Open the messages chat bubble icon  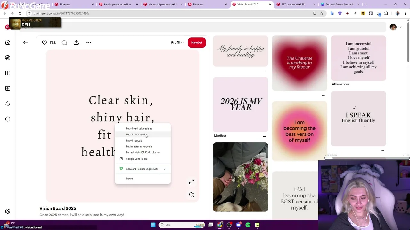coord(8,119)
